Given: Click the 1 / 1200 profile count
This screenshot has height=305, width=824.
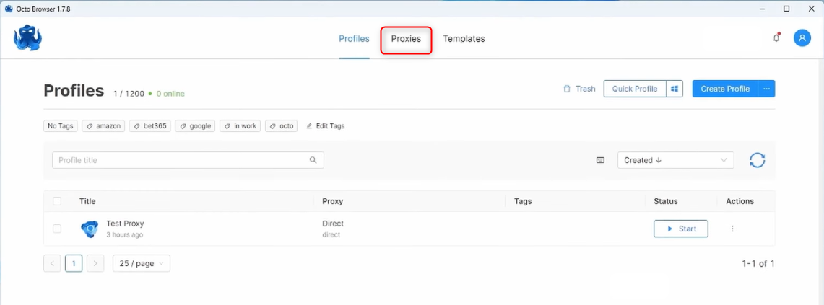Looking at the screenshot, I should [x=129, y=94].
